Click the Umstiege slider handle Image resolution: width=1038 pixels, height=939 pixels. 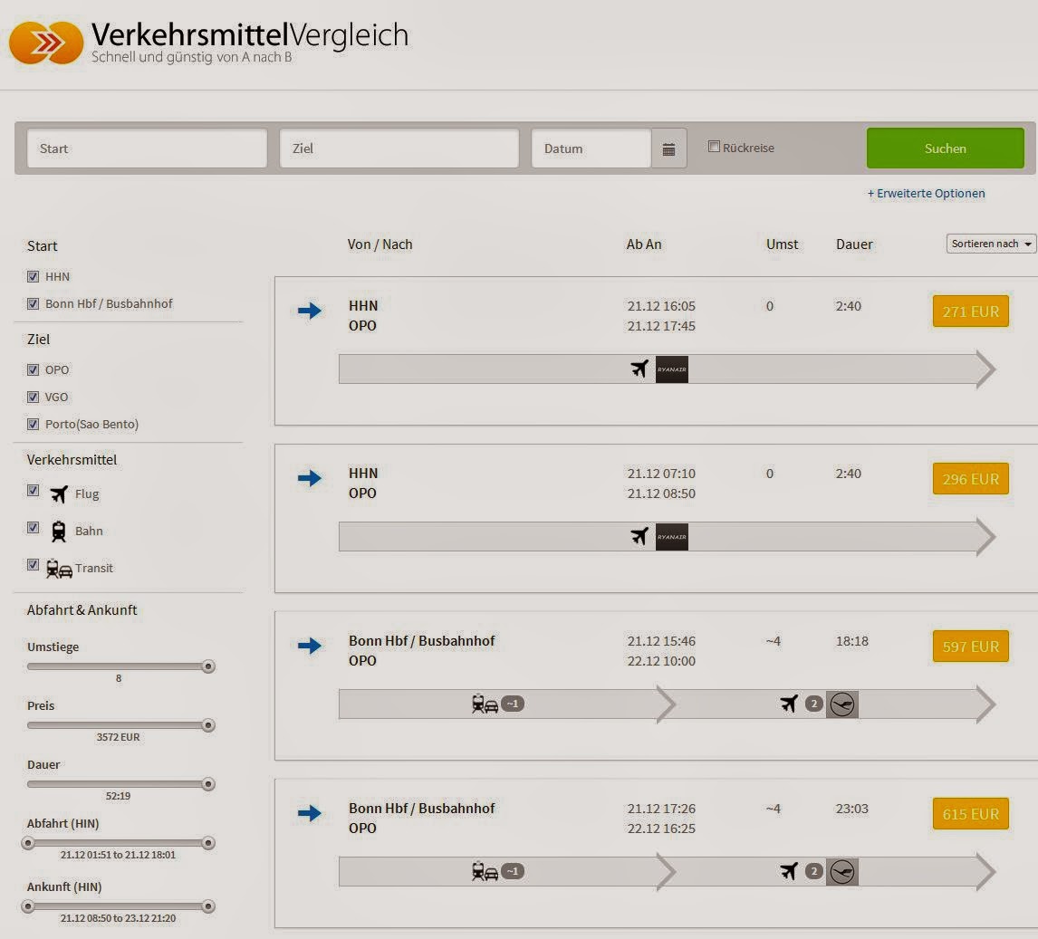[x=207, y=666]
